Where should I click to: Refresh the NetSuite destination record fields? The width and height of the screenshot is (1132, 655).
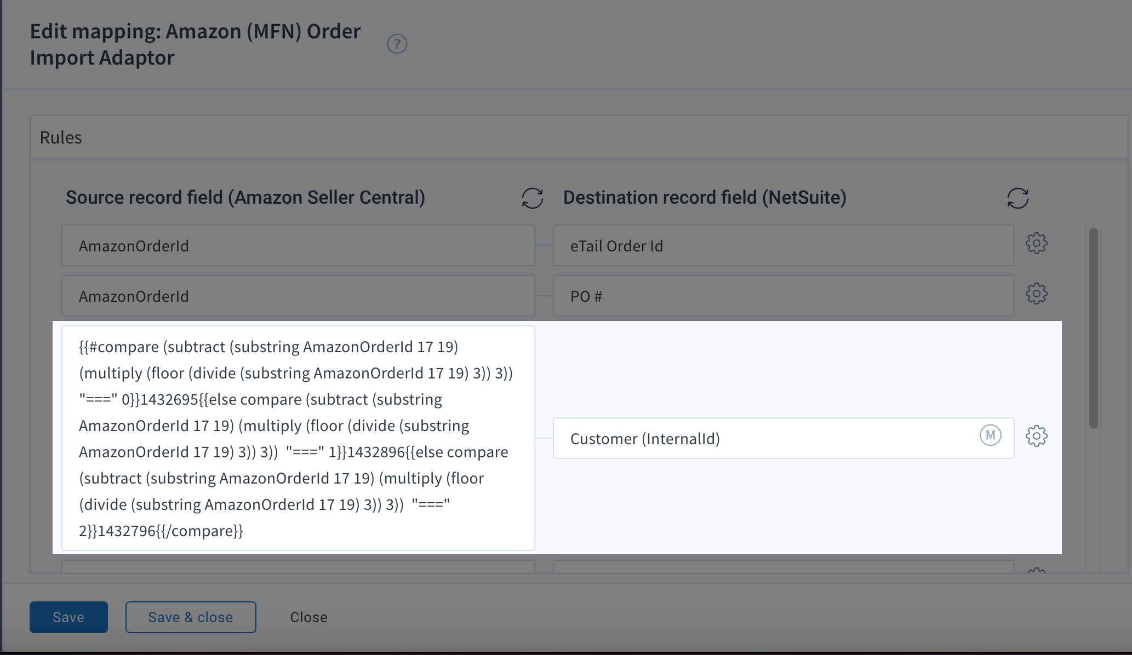tap(1017, 198)
